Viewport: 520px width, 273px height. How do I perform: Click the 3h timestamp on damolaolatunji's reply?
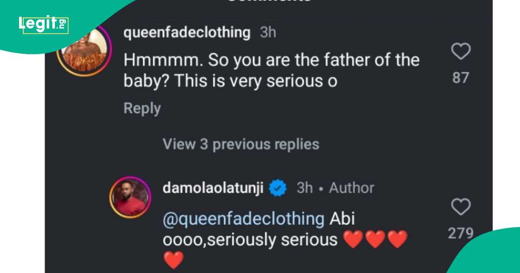pos(305,188)
